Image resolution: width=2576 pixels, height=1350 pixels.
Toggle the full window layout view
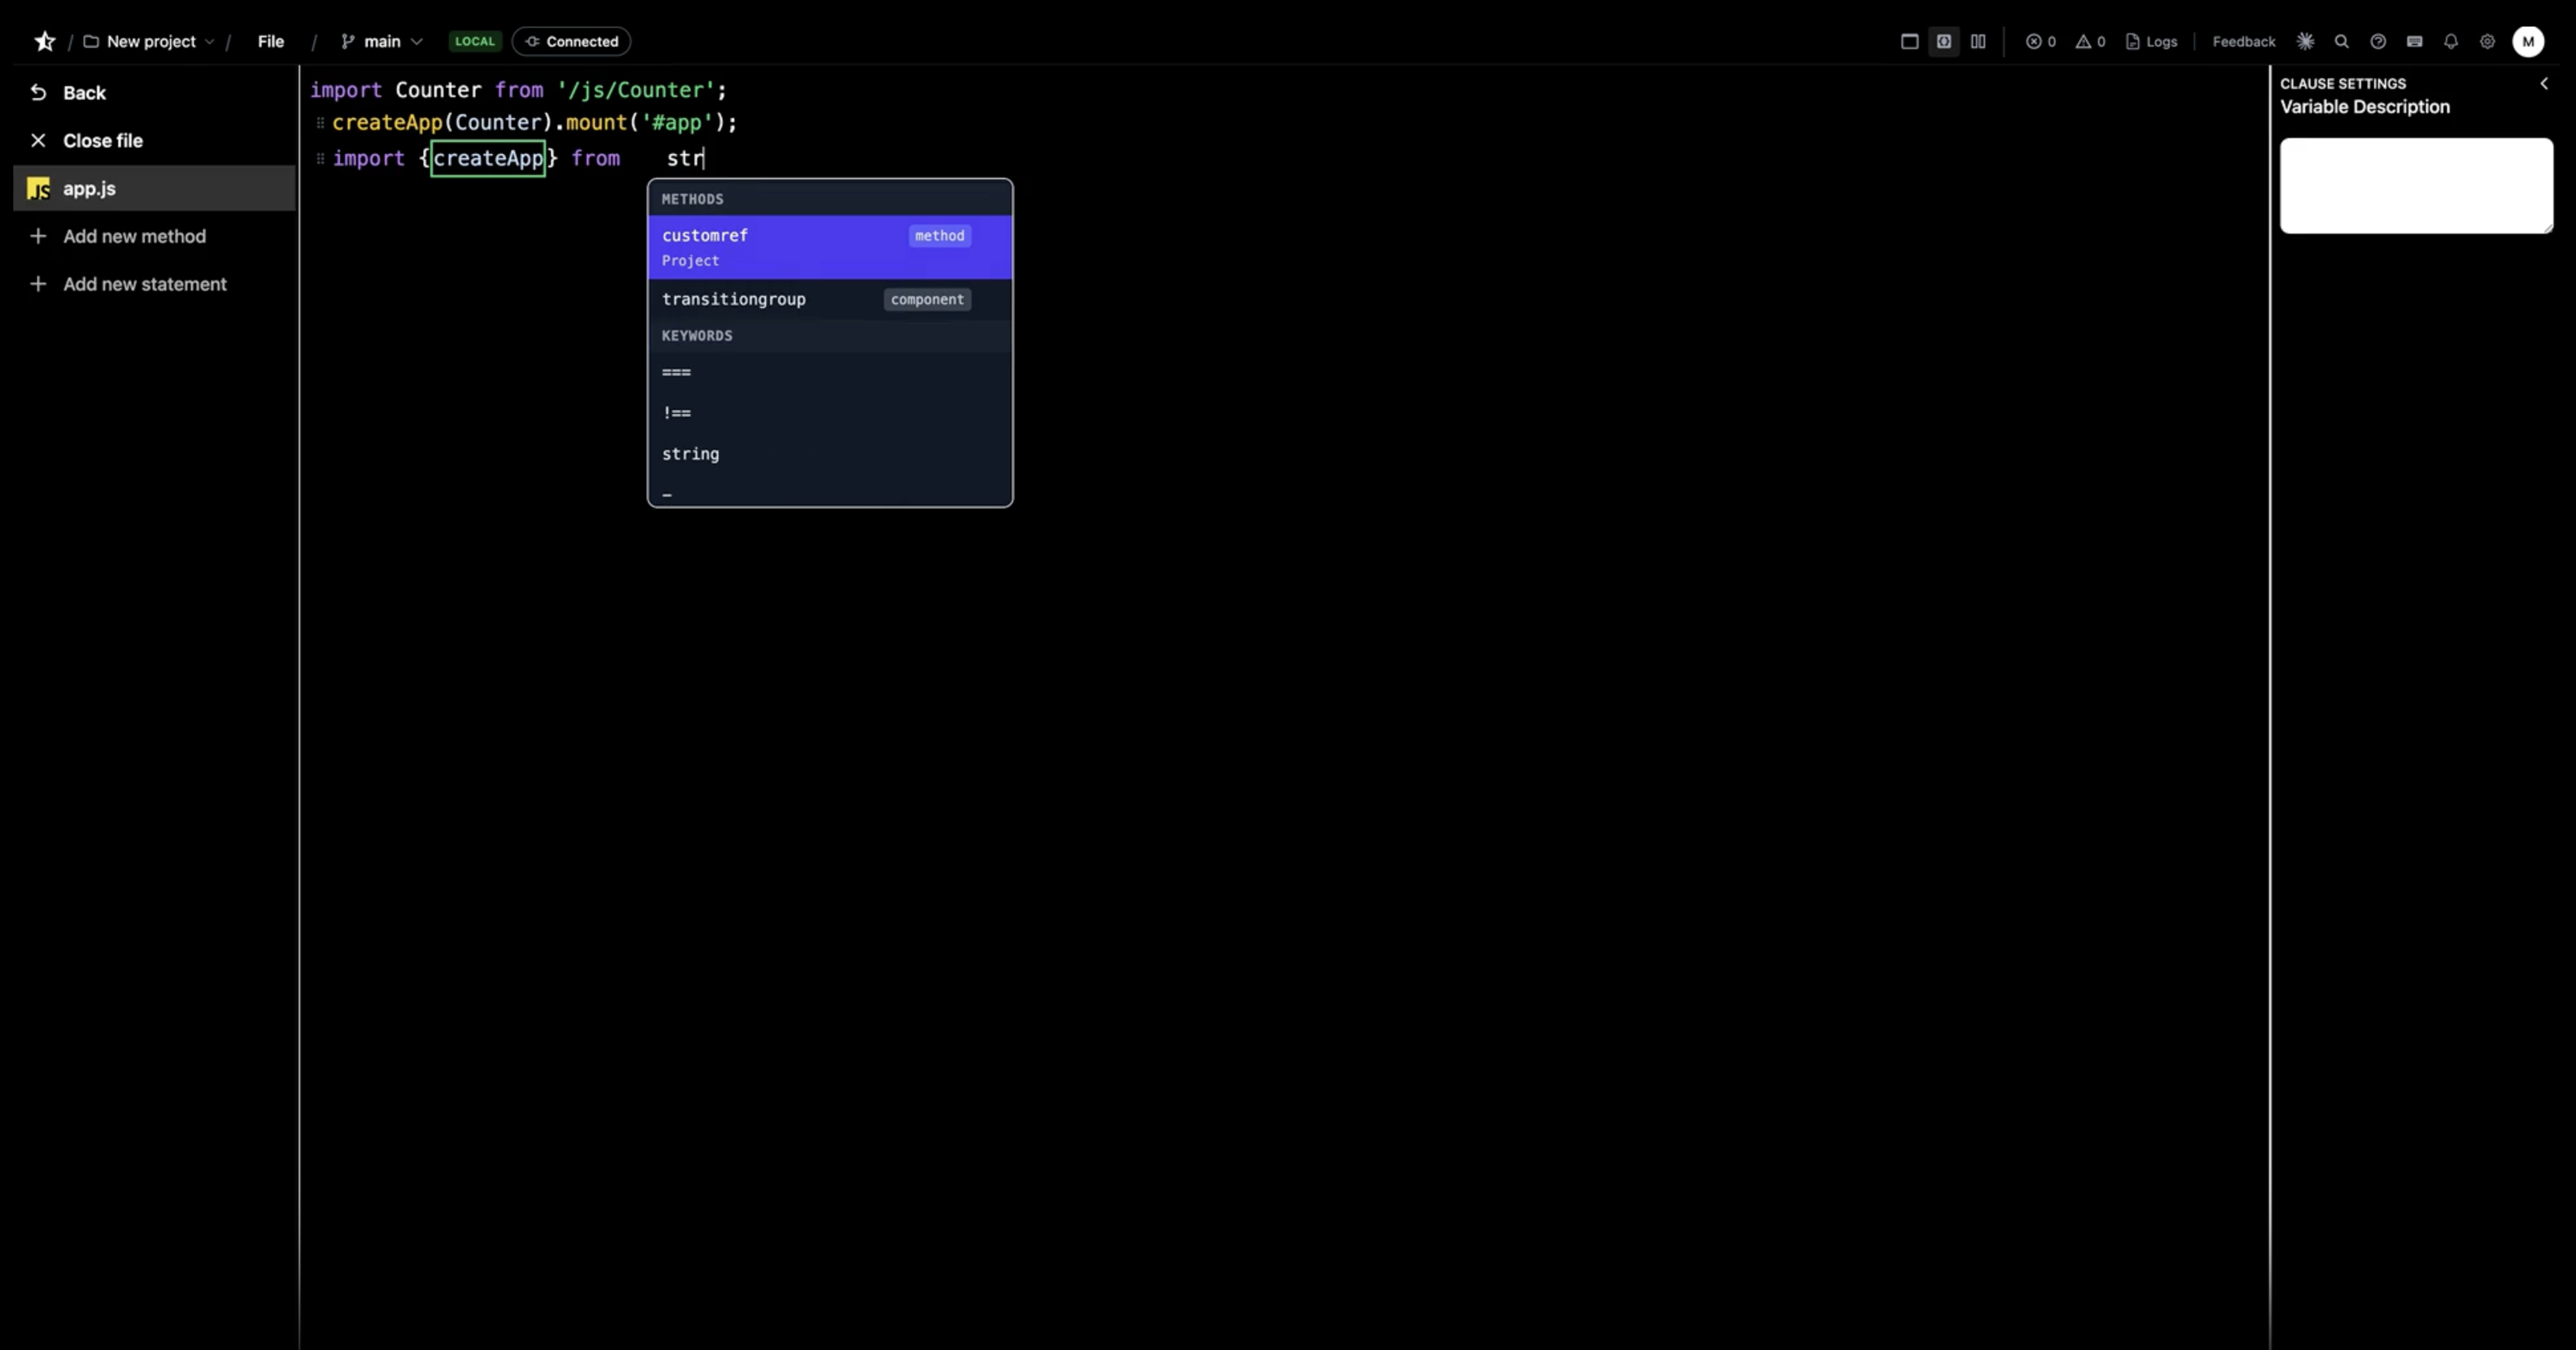[1909, 41]
